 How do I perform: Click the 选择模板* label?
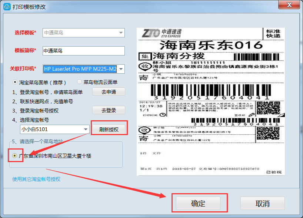(x=25, y=33)
